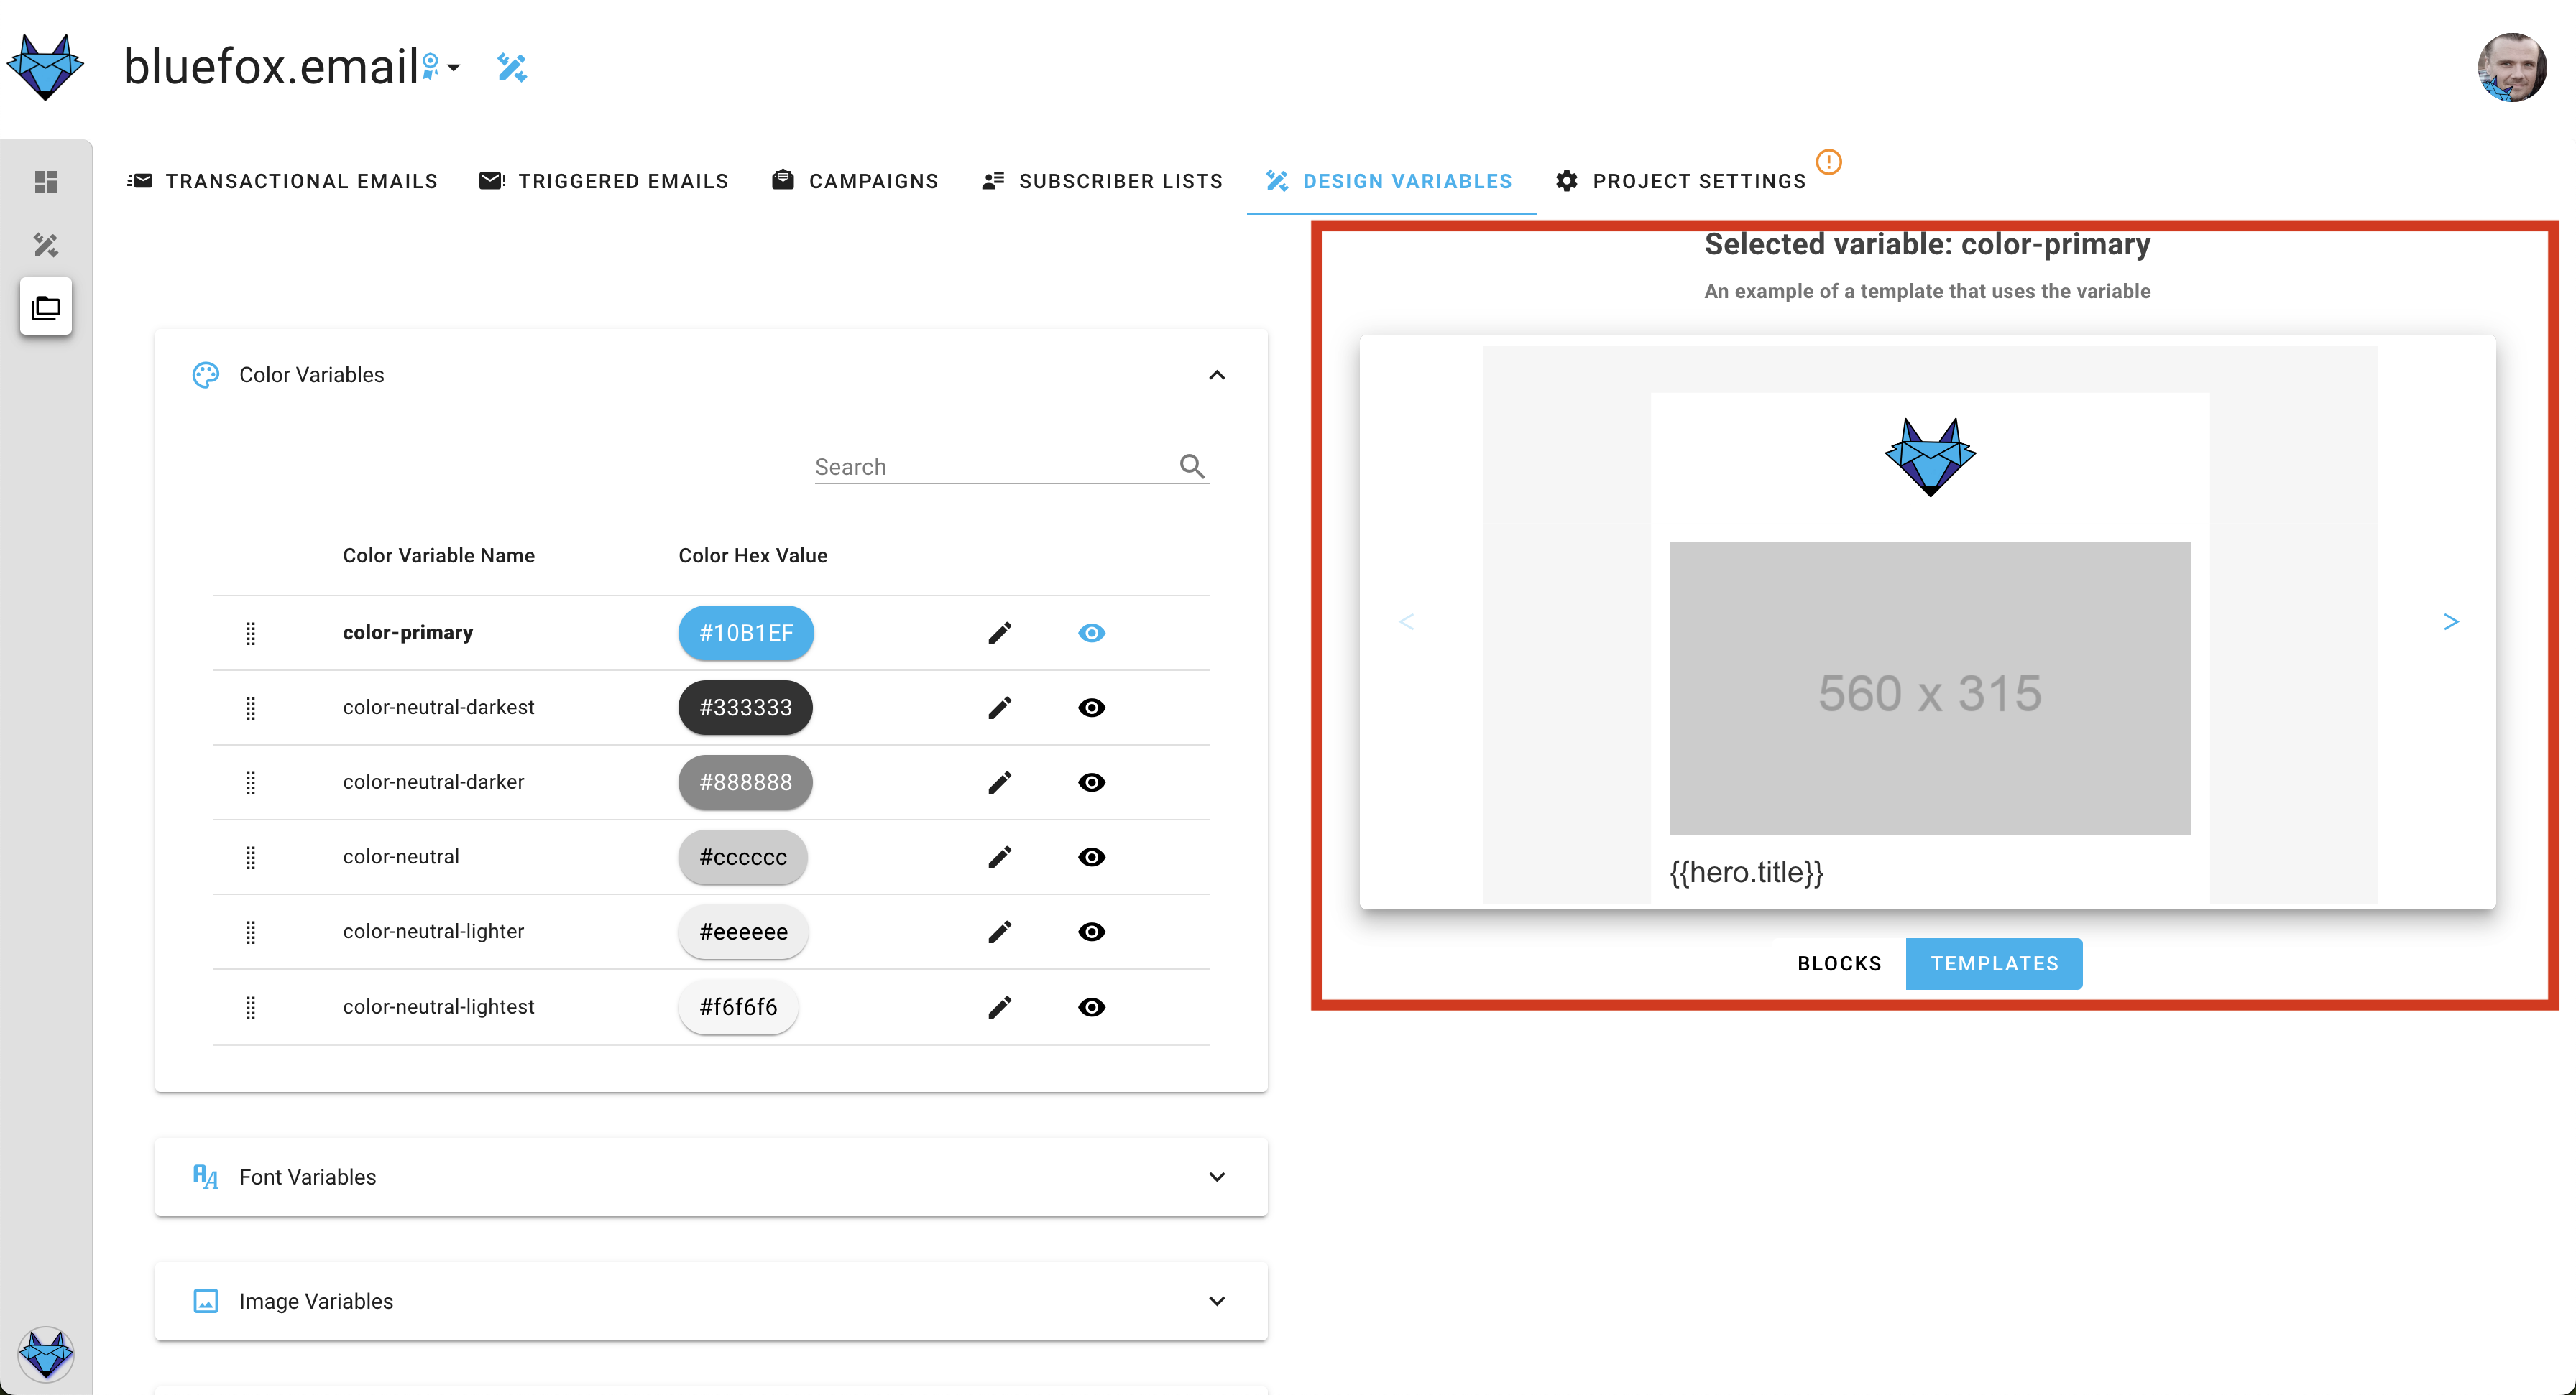Open the Campaigns tab
The width and height of the screenshot is (2576, 1395).
pyautogui.click(x=856, y=181)
